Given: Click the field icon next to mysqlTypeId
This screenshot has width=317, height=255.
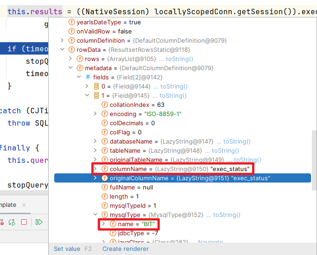Looking at the screenshot, I should pyautogui.click(x=105, y=206).
